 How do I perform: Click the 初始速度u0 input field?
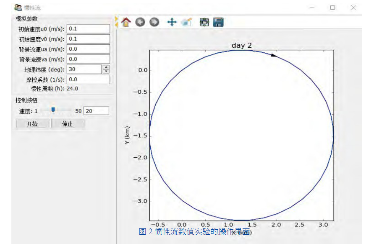coord(88,29)
